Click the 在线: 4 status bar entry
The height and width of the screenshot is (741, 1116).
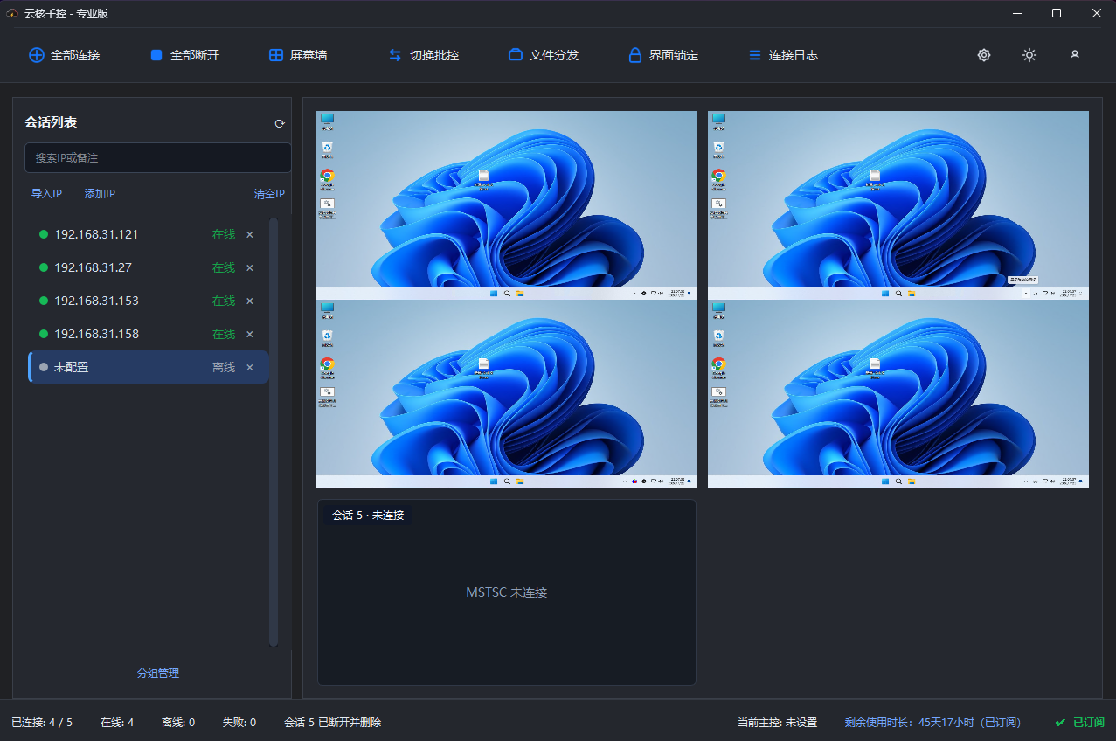coord(117,723)
